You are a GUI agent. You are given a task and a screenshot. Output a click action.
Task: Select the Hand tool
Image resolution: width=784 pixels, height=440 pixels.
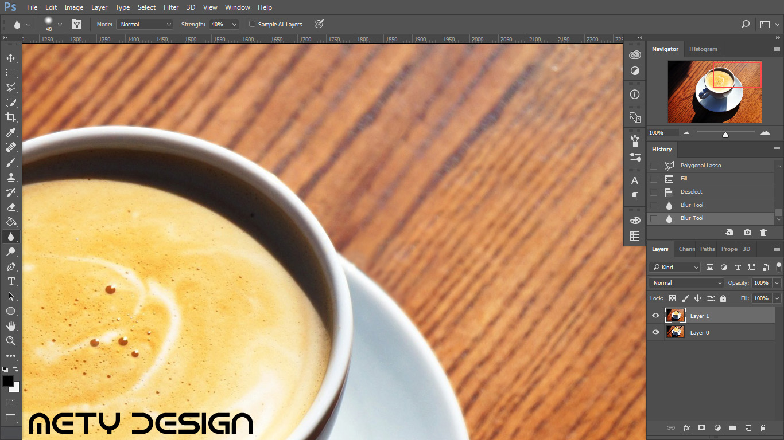tap(10, 326)
